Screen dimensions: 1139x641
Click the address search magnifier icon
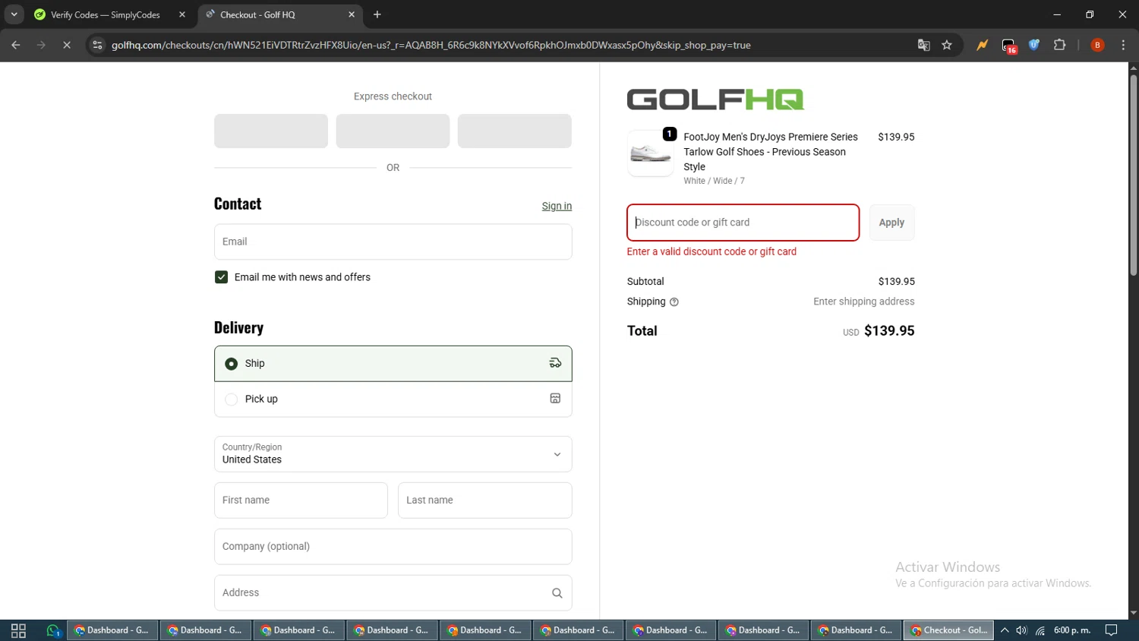[x=557, y=593]
